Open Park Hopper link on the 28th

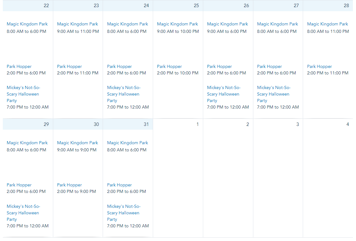point(319,66)
